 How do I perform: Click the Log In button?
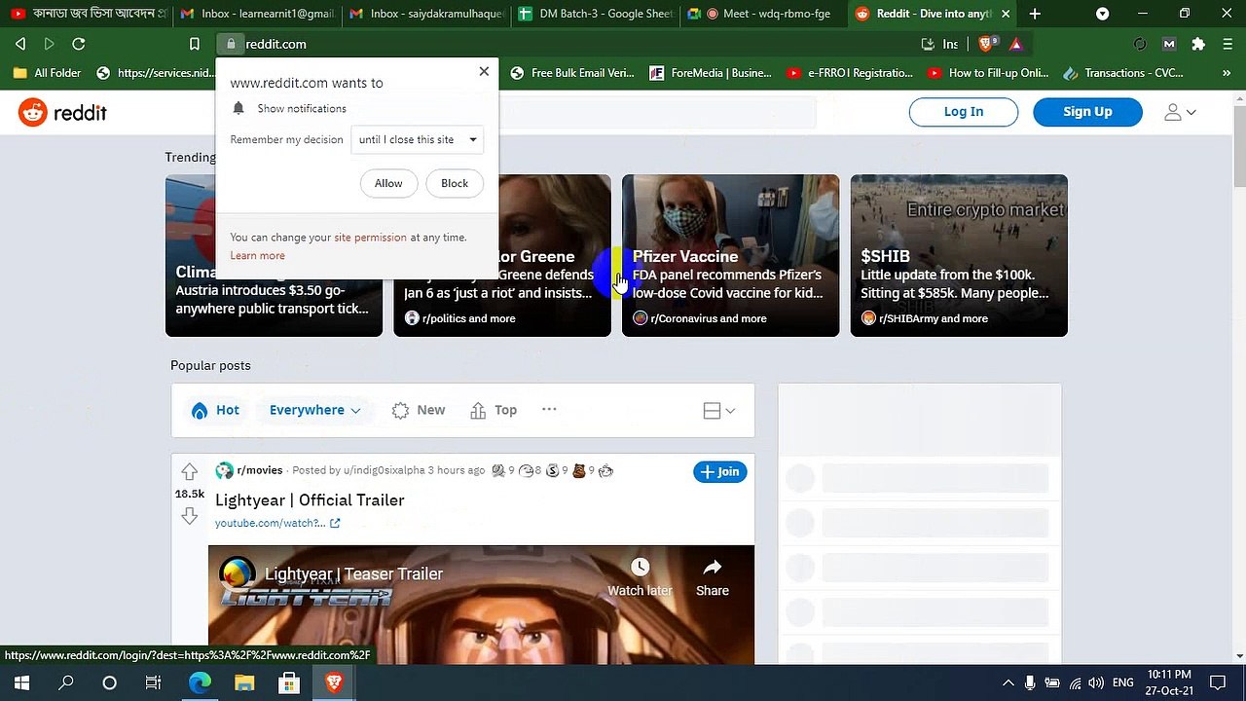[964, 112]
